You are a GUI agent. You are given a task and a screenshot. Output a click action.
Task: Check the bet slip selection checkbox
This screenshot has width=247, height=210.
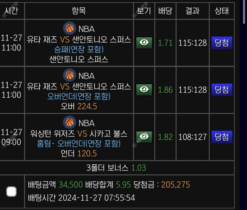point(12,192)
